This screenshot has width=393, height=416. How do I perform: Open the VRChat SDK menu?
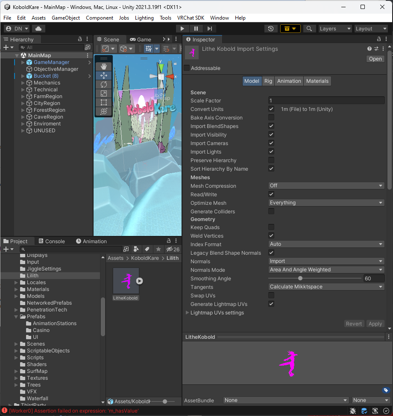[x=191, y=18]
